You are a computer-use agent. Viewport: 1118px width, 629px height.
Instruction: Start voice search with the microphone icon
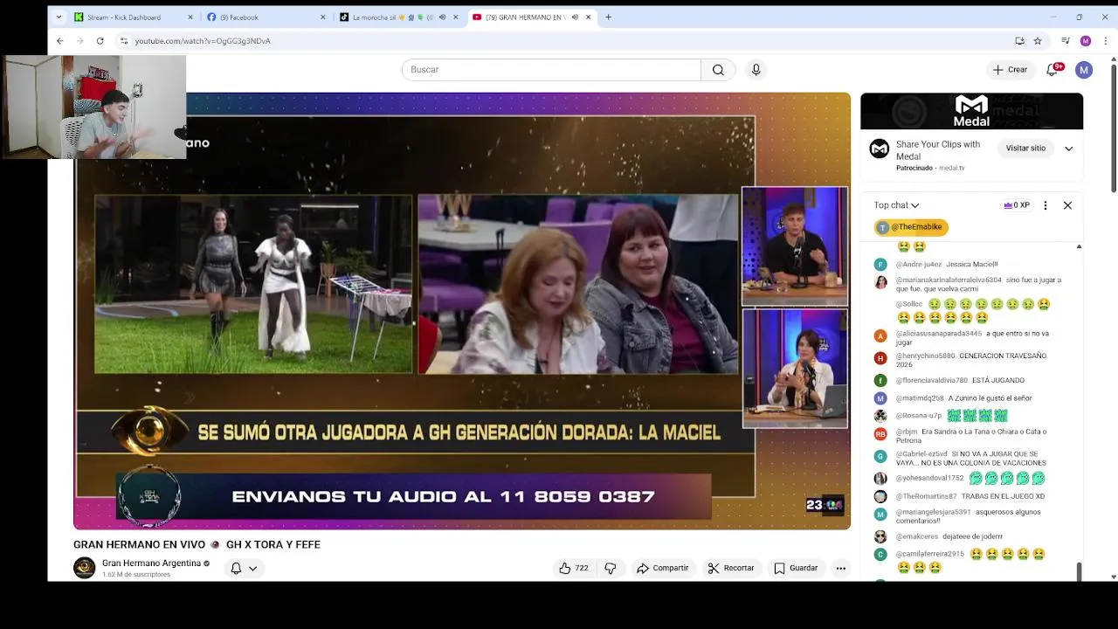click(756, 70)
